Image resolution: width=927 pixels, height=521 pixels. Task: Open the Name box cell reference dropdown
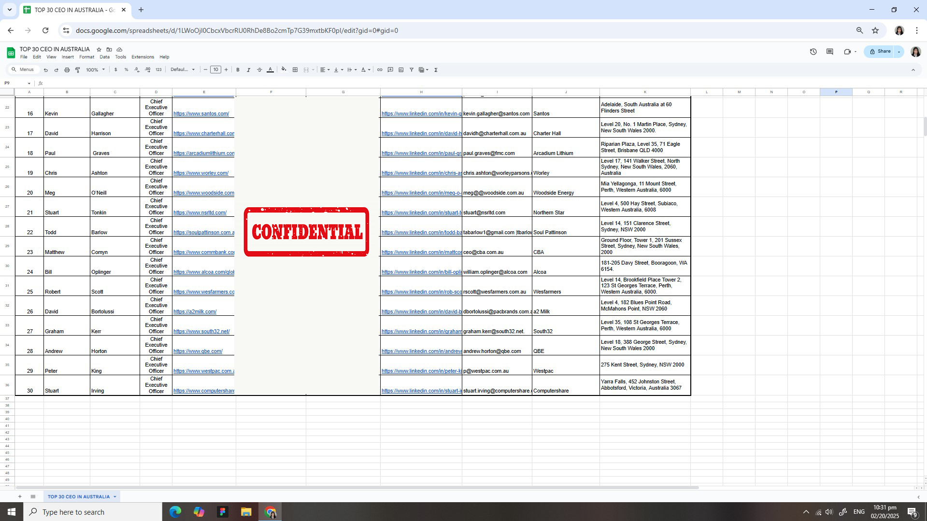click(x=29, y=84)
